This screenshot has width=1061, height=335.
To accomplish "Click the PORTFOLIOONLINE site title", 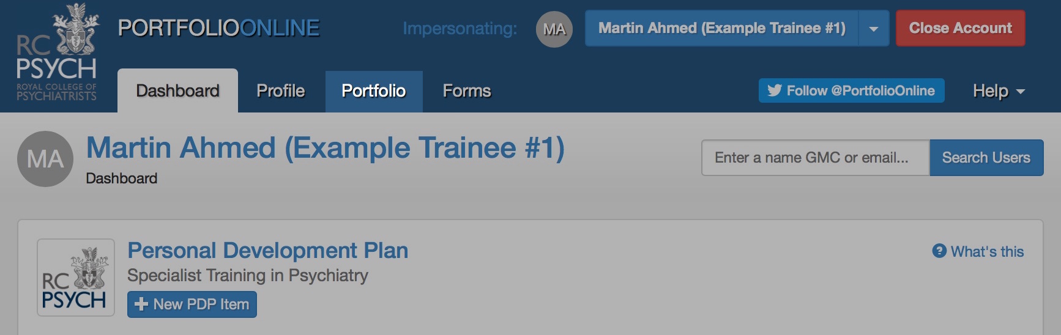I will pyautogui.click(x=218, y=28).
